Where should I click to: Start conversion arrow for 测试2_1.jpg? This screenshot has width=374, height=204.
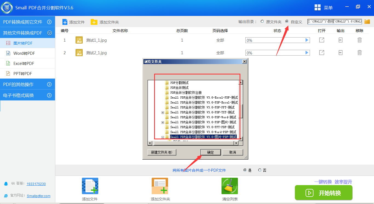(x=307, y=53)
